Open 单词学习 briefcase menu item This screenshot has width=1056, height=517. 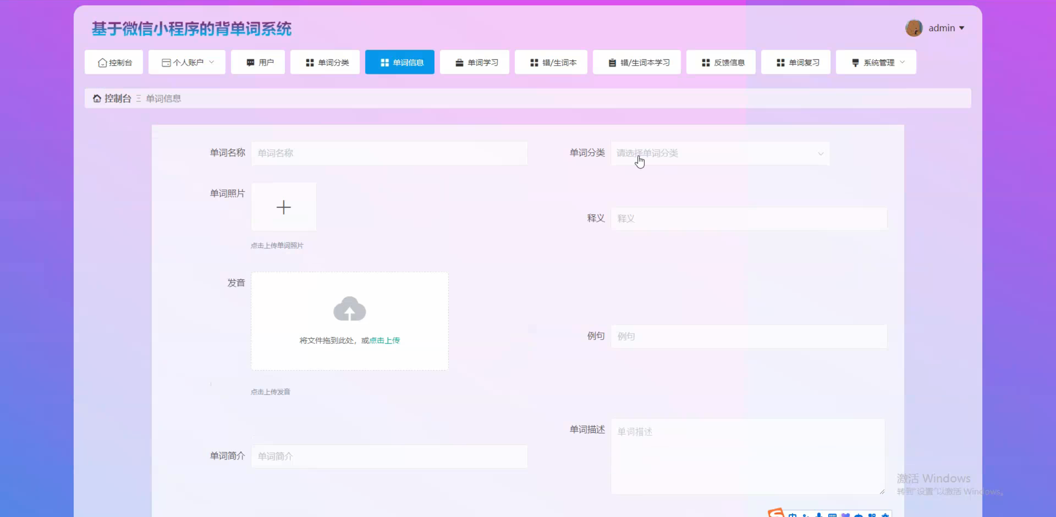475,62
